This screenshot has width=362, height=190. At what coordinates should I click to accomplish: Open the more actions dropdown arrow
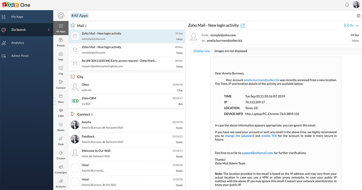(x=357, y=26)
